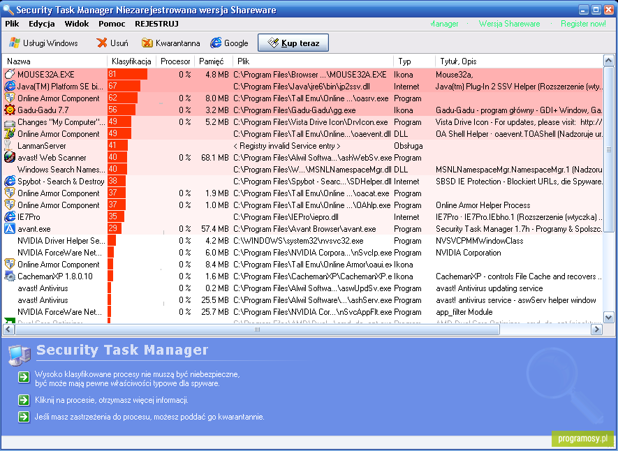Click the Gadu-Gadu 7.7 sun icon
Image resolution: width=618 pixels, height=451 pixels.
pos(10,110)
